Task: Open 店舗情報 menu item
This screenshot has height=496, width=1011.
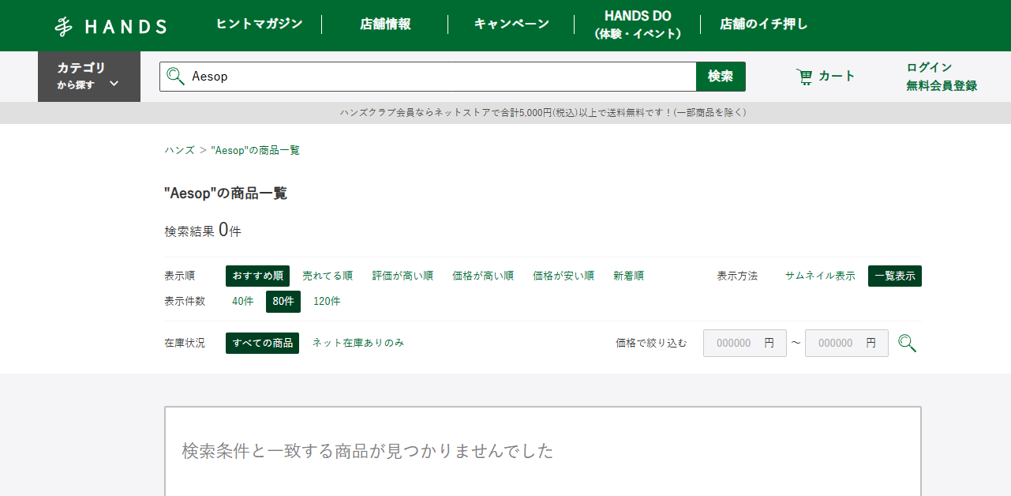Action: (385, 24)
